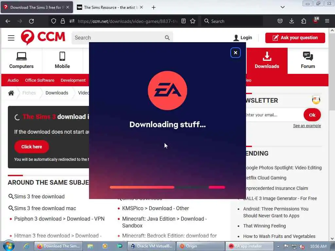
Task: Bookmark this page with star icon
Action: pos(193,21)
